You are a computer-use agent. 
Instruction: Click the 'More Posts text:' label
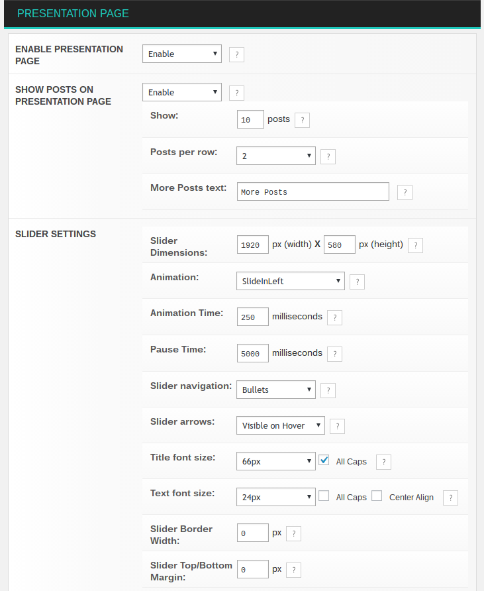188,188
